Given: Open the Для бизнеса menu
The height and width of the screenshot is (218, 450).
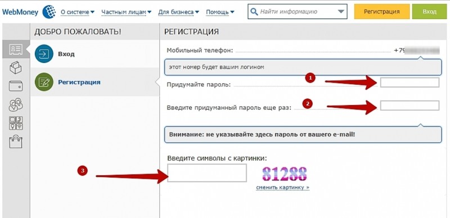Looking at the screenshot, I should [x=178, y=12].
